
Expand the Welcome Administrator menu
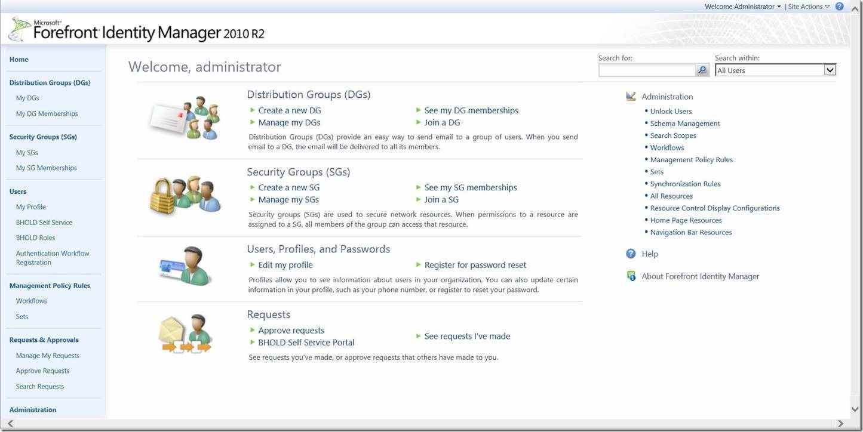(x=742, y=7)
